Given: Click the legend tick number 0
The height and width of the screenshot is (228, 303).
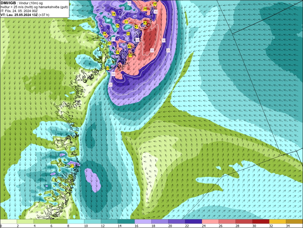Looking at the screenshot, I should pyautogui.click(x=1, y=226).
